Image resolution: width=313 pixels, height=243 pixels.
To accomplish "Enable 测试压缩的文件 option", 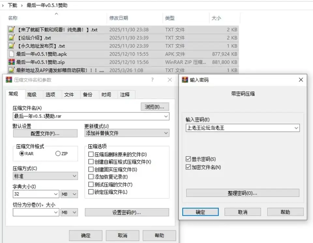I will (x=91, y=184).
